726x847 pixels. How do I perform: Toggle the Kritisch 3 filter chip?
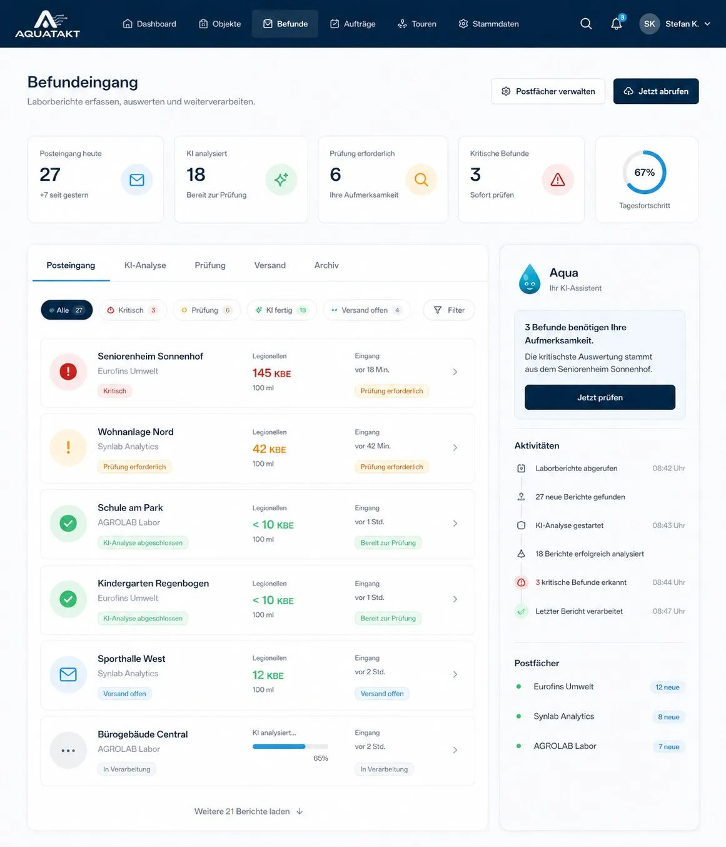[133, 310]
